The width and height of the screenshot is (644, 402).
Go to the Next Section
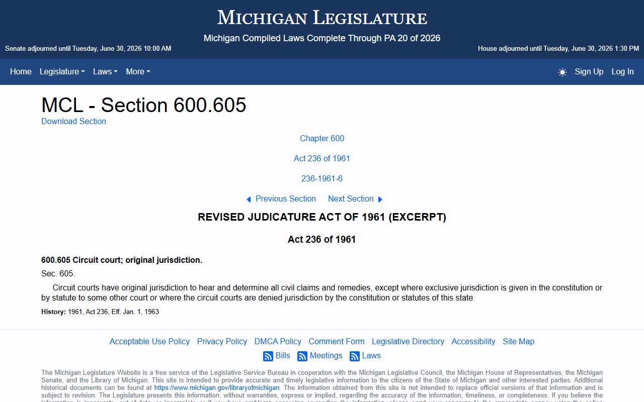click(351, 198)
